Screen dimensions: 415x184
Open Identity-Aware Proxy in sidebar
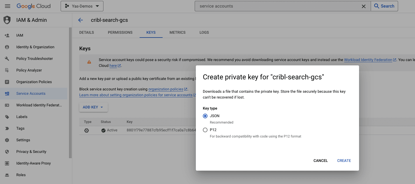point(34,163)
